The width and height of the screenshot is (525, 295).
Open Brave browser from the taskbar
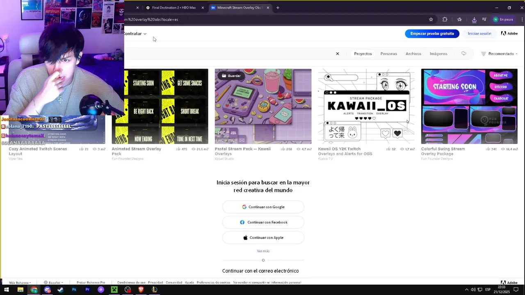(141, 290)
